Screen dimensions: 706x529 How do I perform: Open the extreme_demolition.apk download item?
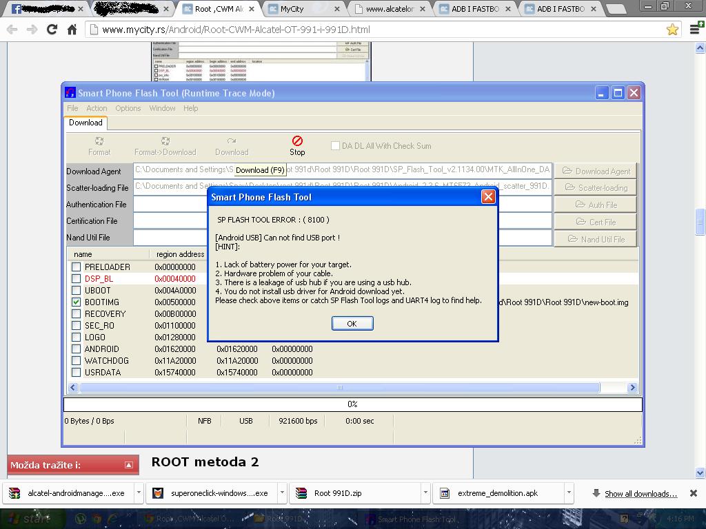[498, 493]
